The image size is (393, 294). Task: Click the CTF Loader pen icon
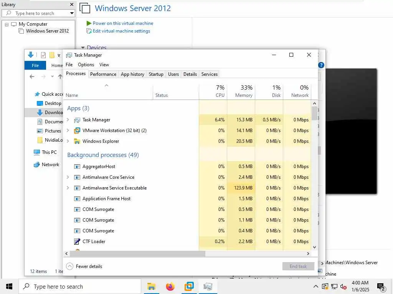(77, 242)
